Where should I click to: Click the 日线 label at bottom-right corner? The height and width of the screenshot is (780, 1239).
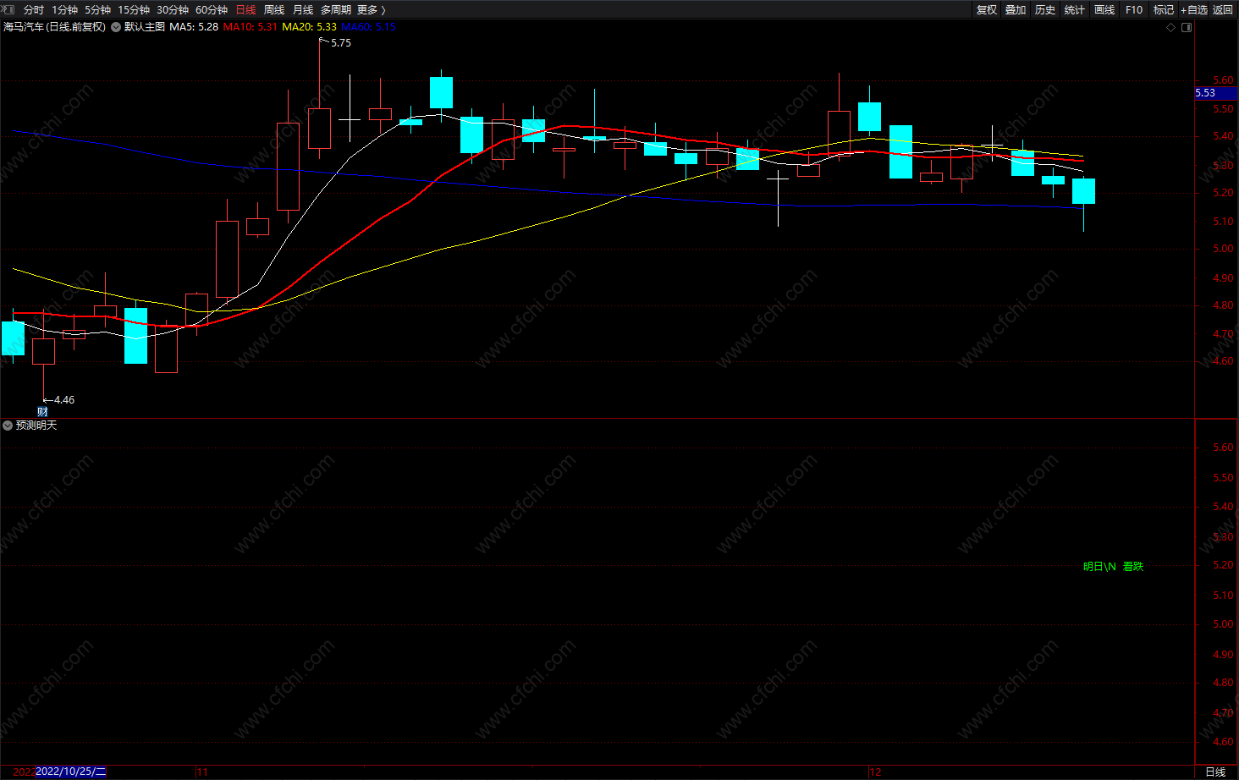point(1215,772)
